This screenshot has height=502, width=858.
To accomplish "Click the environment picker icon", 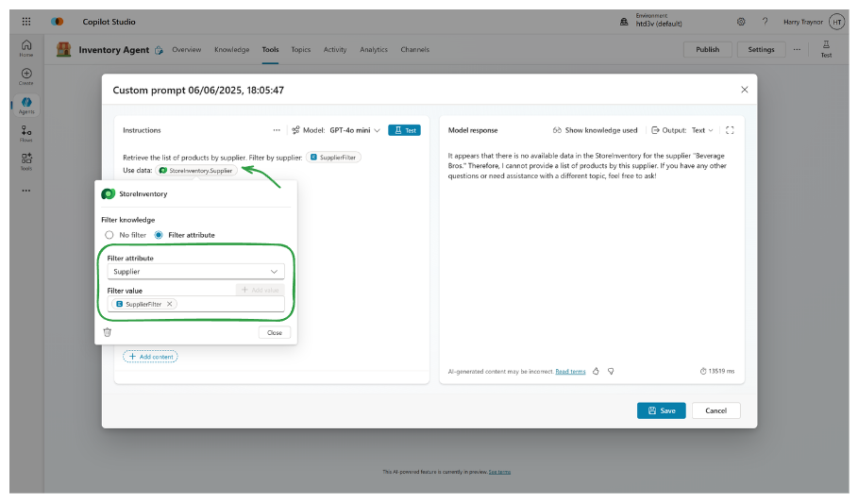I will tap(624, 22).
